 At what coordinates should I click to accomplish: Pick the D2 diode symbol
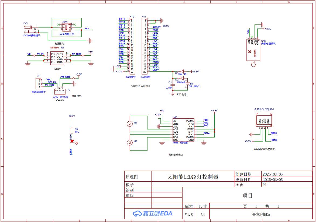(182, 78)
